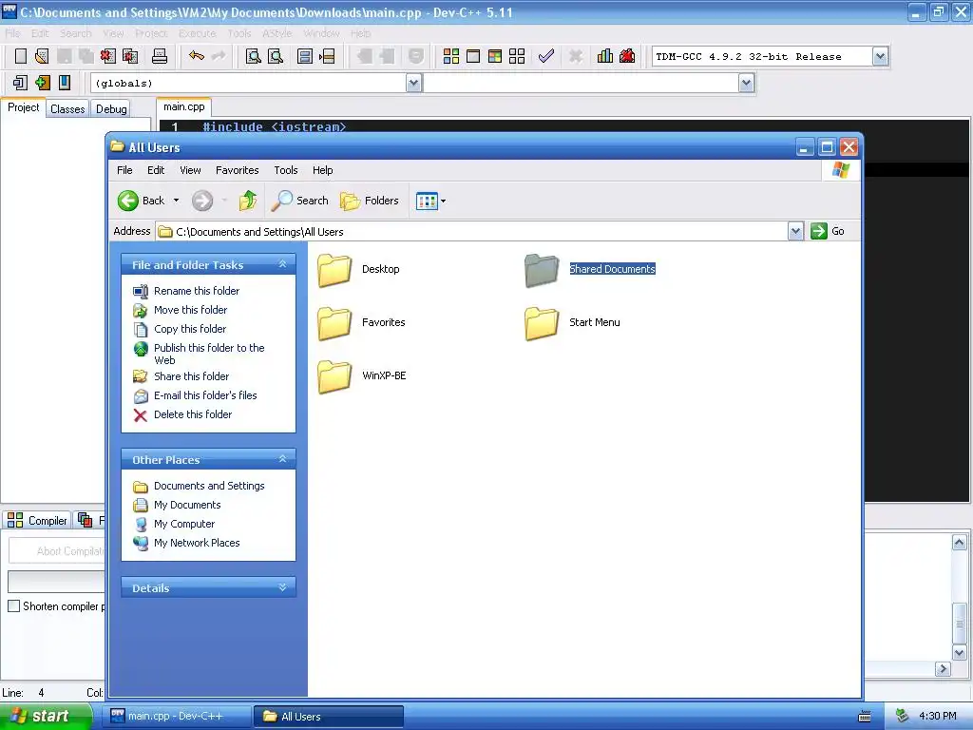Image resolution: width=973 pixels, height=730 pixels.
Task: Expand the Details panel
Action: [x=283, y=587]
